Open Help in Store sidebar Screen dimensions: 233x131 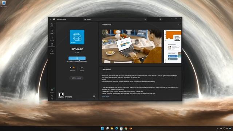(52, 97)
